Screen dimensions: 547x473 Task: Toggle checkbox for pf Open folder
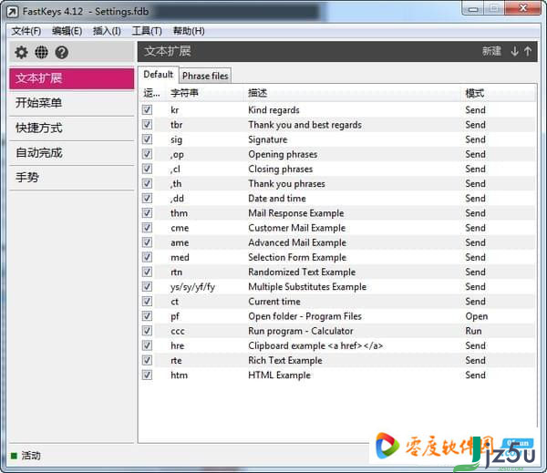click(x=147, y=316)
